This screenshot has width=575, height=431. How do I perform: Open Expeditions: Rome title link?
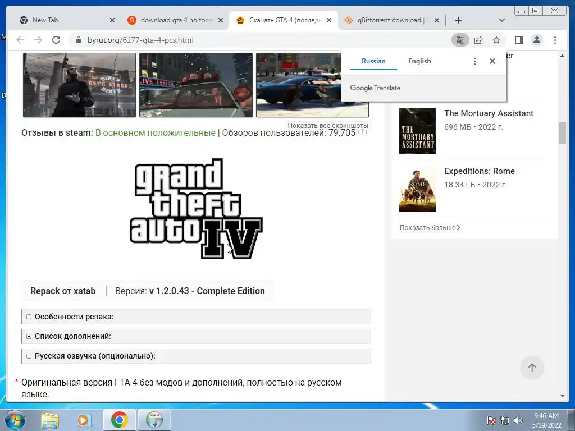[x=480, y=171]
